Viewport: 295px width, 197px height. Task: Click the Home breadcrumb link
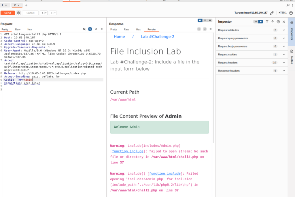(x=119, y=36)
